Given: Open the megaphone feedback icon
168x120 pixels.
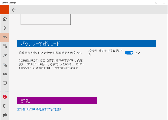Looking at the screenshot, I should [x=5, y=115].
